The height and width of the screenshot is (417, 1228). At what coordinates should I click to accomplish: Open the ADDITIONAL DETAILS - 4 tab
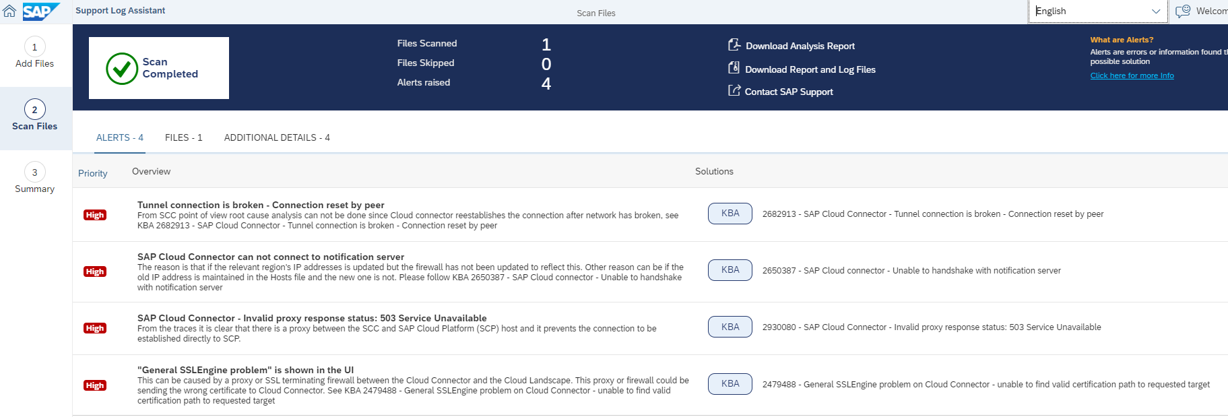click(277, 137)
